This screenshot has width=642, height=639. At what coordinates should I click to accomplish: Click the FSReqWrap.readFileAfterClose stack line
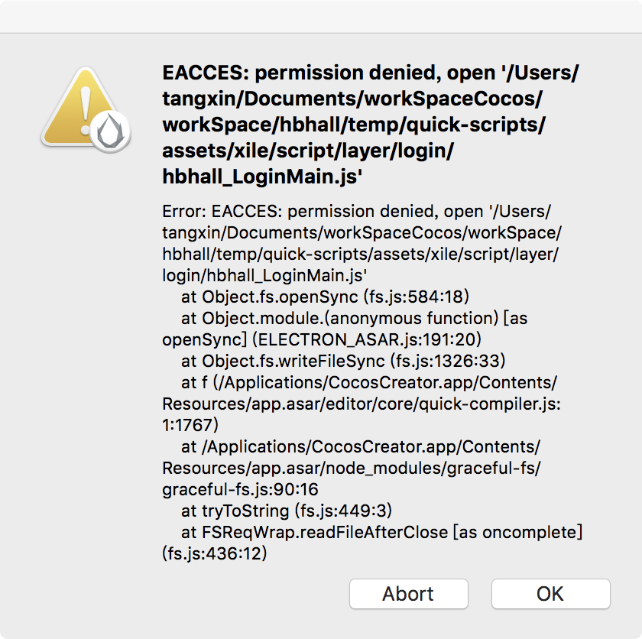click(x=382, y=530)
